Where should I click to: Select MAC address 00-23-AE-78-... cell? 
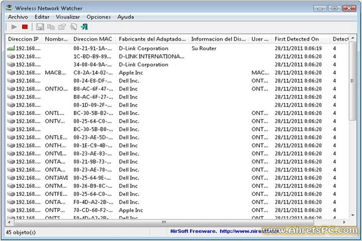click(93, 170)
